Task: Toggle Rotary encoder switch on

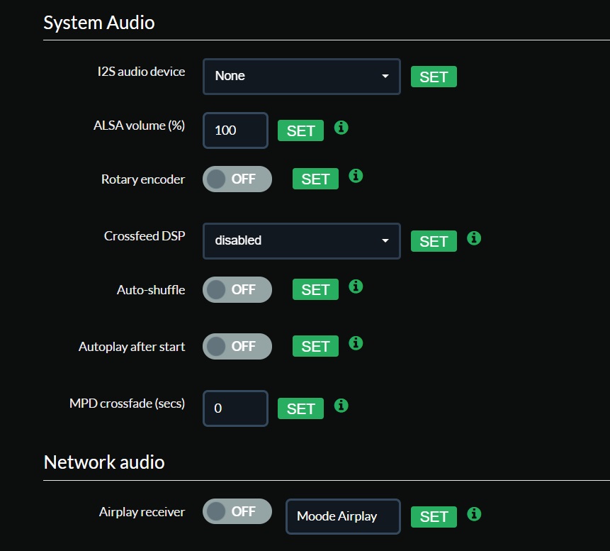Action: [237, 179]
